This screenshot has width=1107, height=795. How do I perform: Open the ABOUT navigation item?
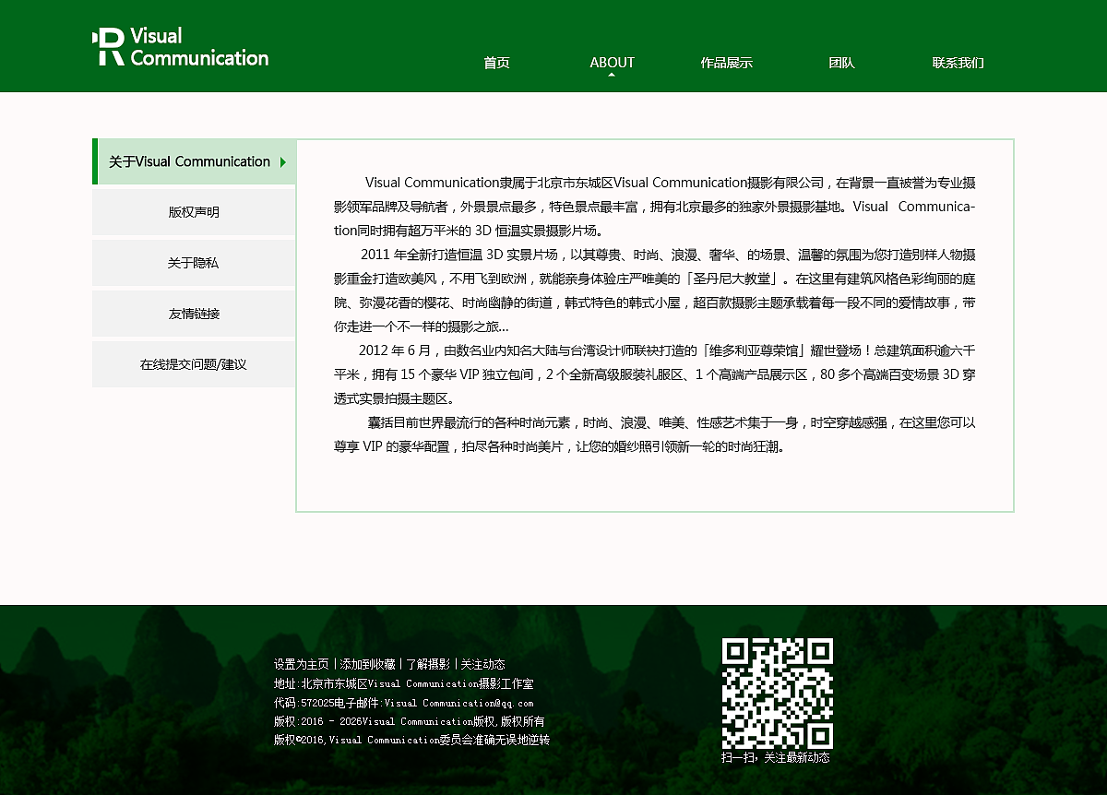click(x=612, y=63)
